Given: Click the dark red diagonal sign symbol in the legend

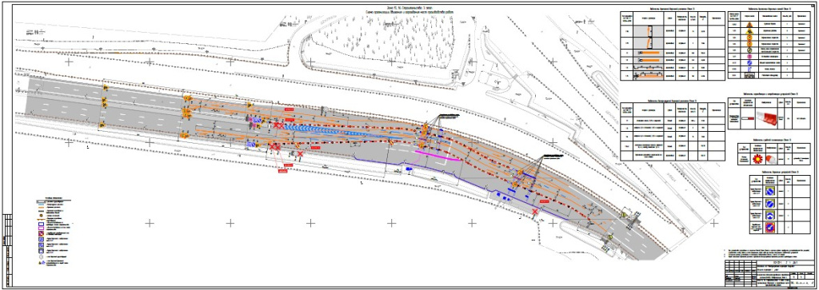Looking at the screenshot, I should point(42,233).
